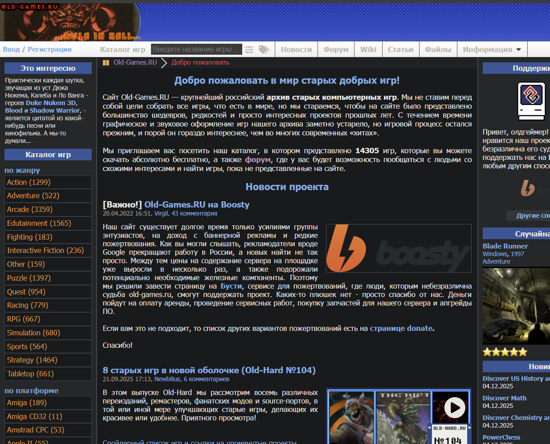The height and width of the screenshot is (444, 550).
Task: Click the Duke Nukem 3D link
Action: click(x=51, y=103)
